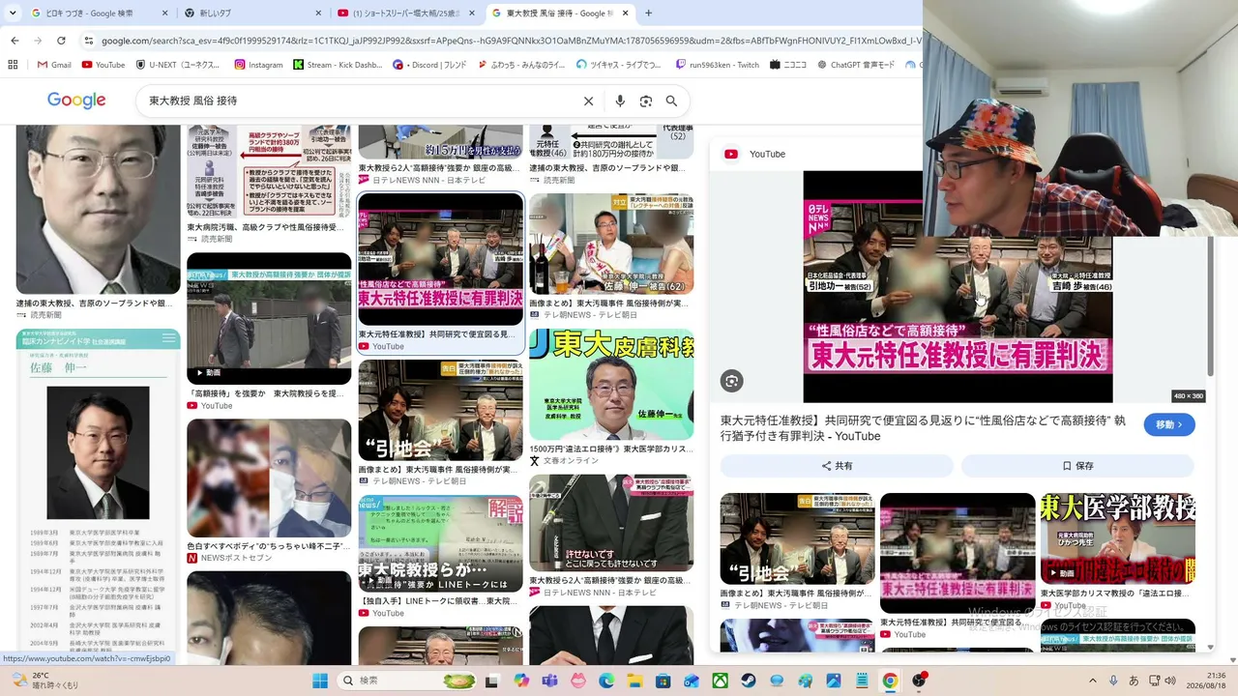Start voice search with the microphone icon
This screenshot has width=1238, height=696.
pos(620,101)
